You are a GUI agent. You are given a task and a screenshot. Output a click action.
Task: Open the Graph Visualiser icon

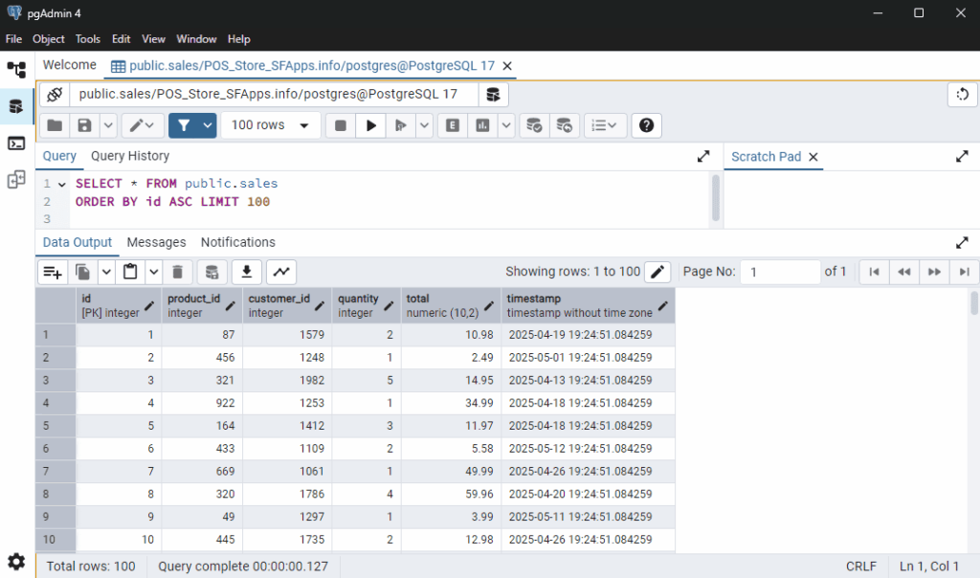281,272
